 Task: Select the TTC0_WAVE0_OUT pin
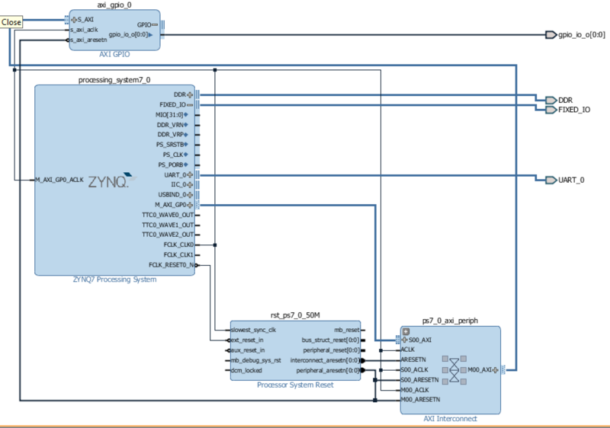(168, 215)
